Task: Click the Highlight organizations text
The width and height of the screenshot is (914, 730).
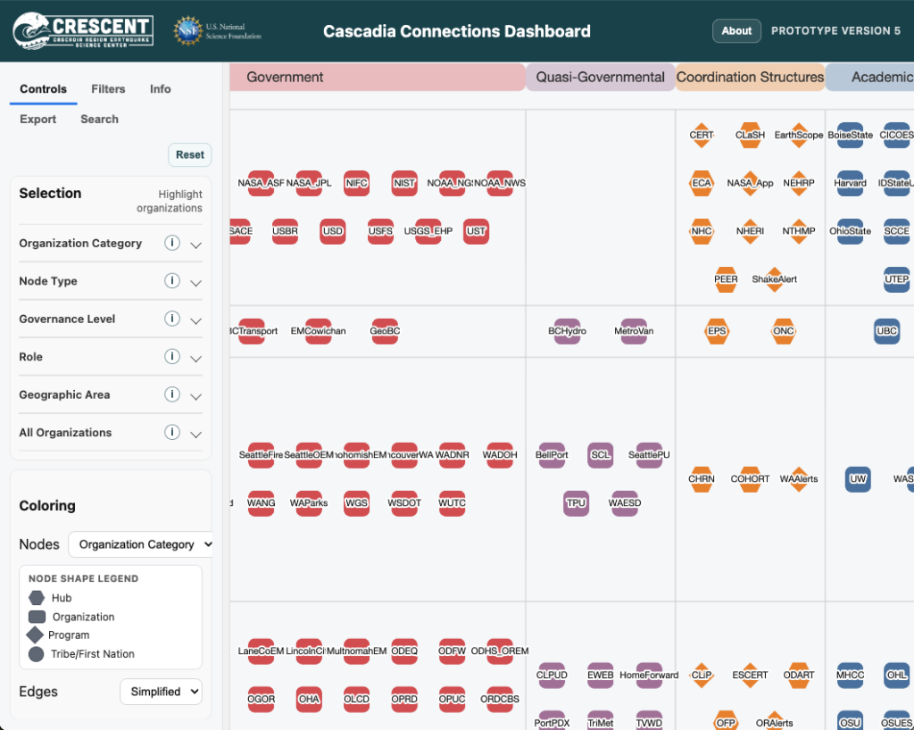Action: (x=170, y=201)
